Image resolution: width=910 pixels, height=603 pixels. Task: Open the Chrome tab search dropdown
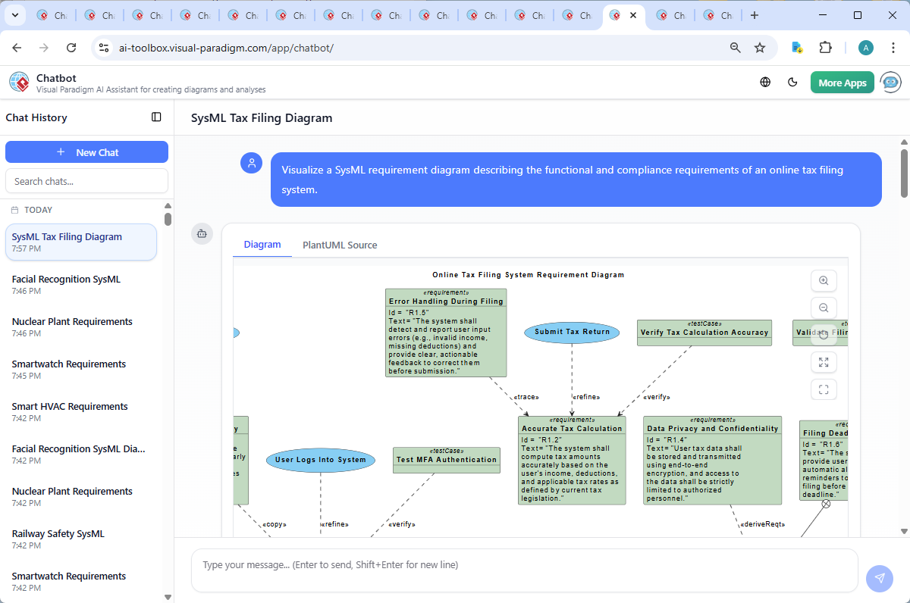[14, 15]
